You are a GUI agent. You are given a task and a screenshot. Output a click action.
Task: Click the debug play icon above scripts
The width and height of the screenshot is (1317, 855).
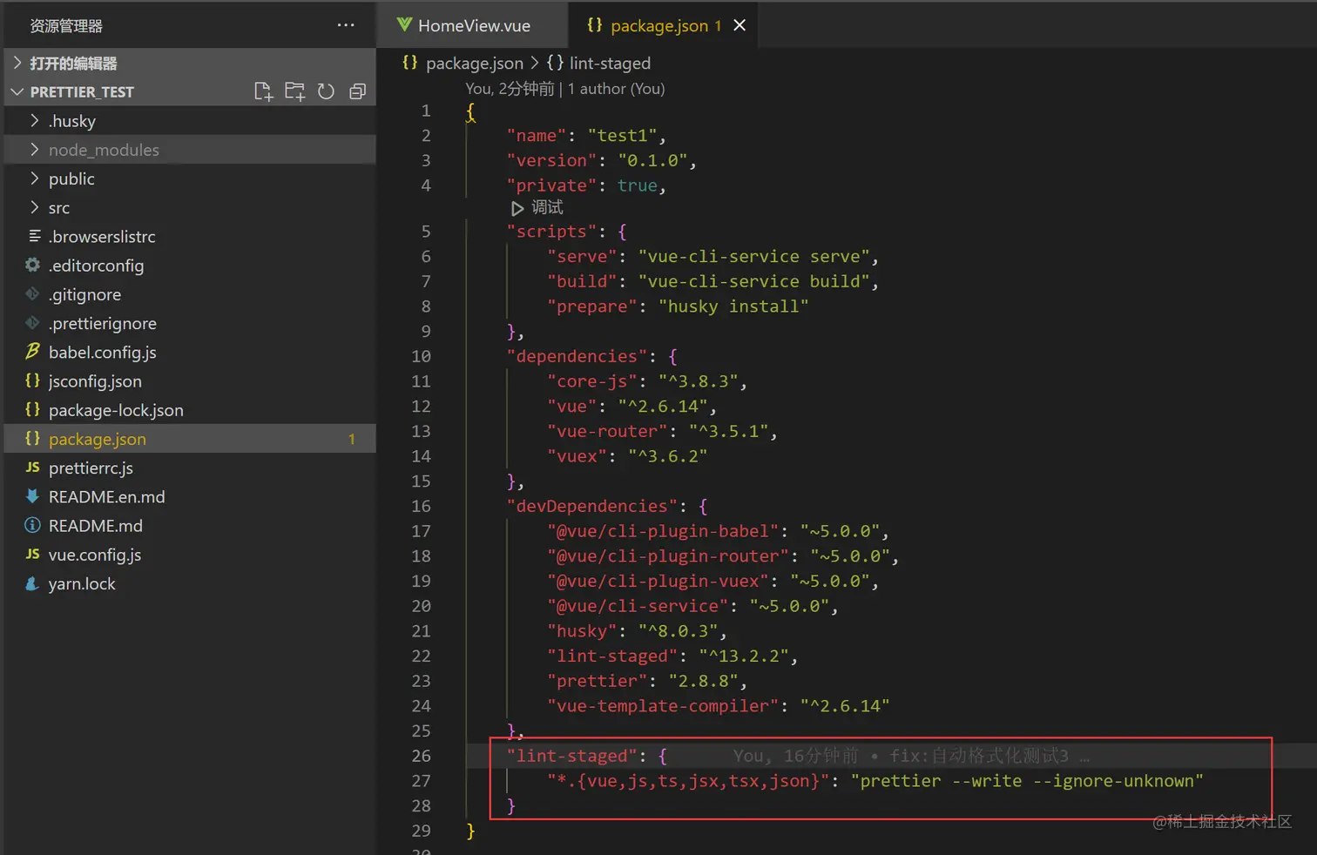pos(517,208)
